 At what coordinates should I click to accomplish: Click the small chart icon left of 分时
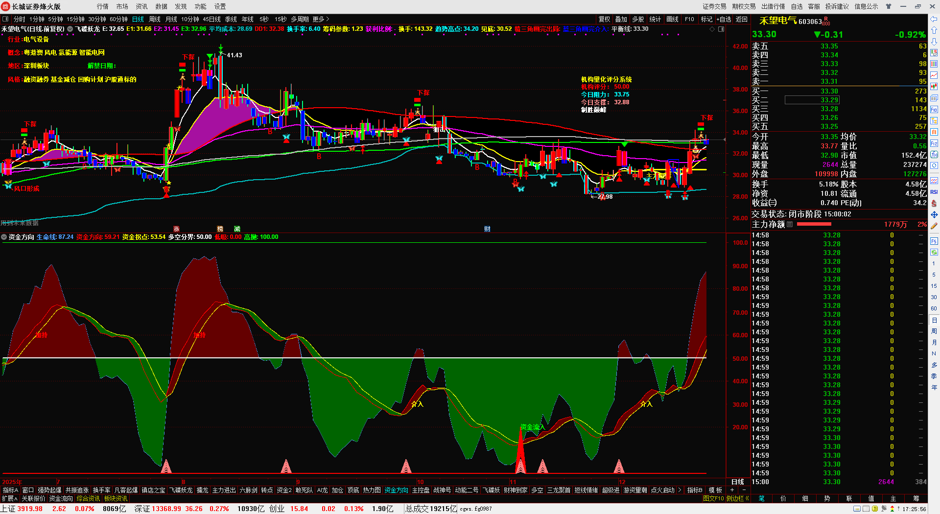5,19
